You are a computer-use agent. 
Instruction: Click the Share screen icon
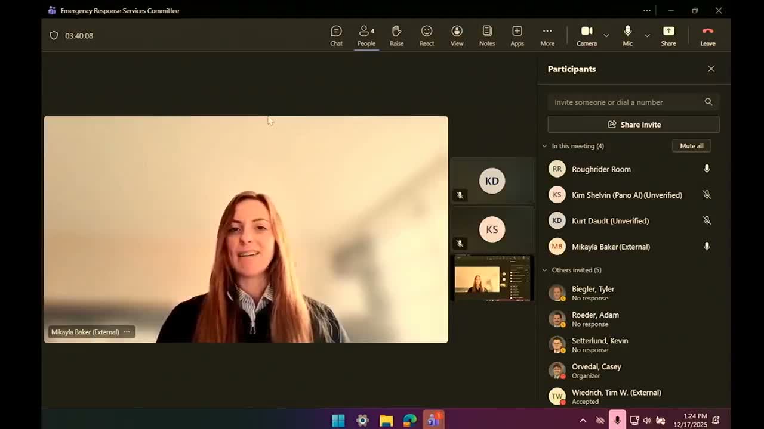668,35
